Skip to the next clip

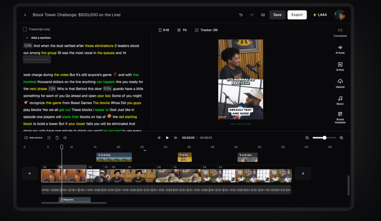click(x=175, y=138)
